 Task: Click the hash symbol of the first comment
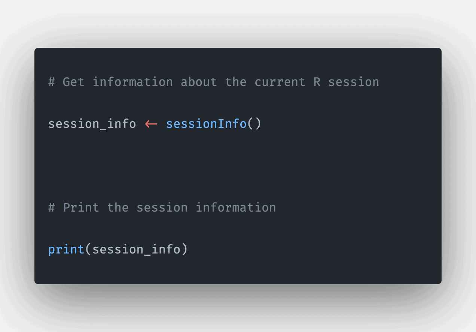click(x=52, y=82)
